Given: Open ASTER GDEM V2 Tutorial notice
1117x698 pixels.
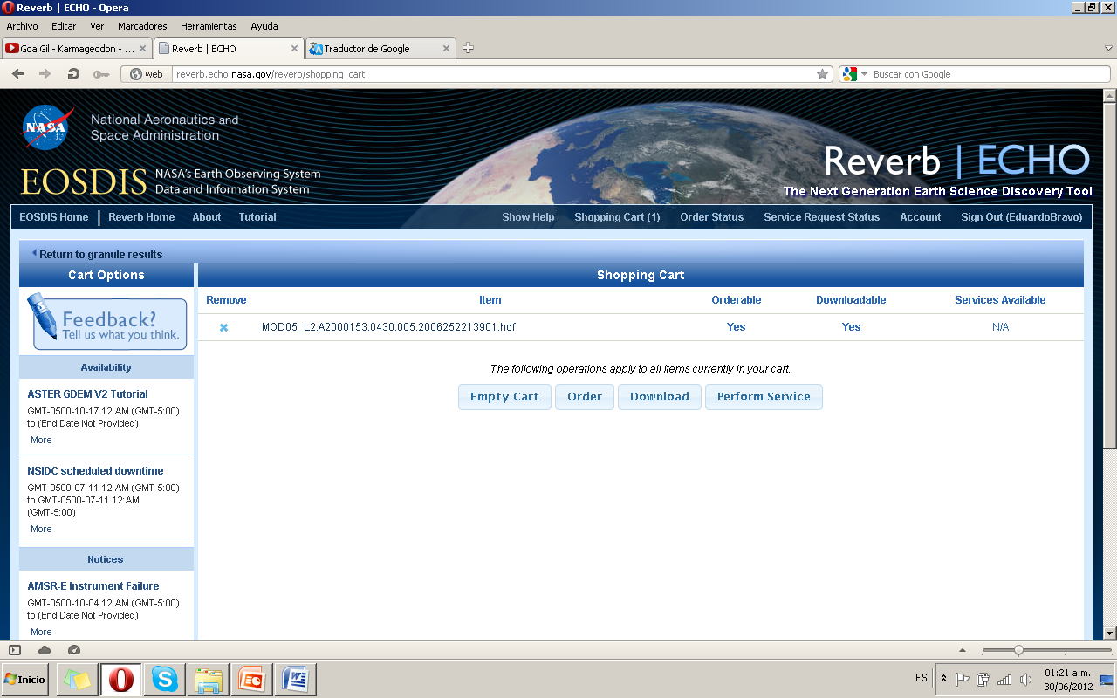Looking at the screenshot, I should click(87, 394).
